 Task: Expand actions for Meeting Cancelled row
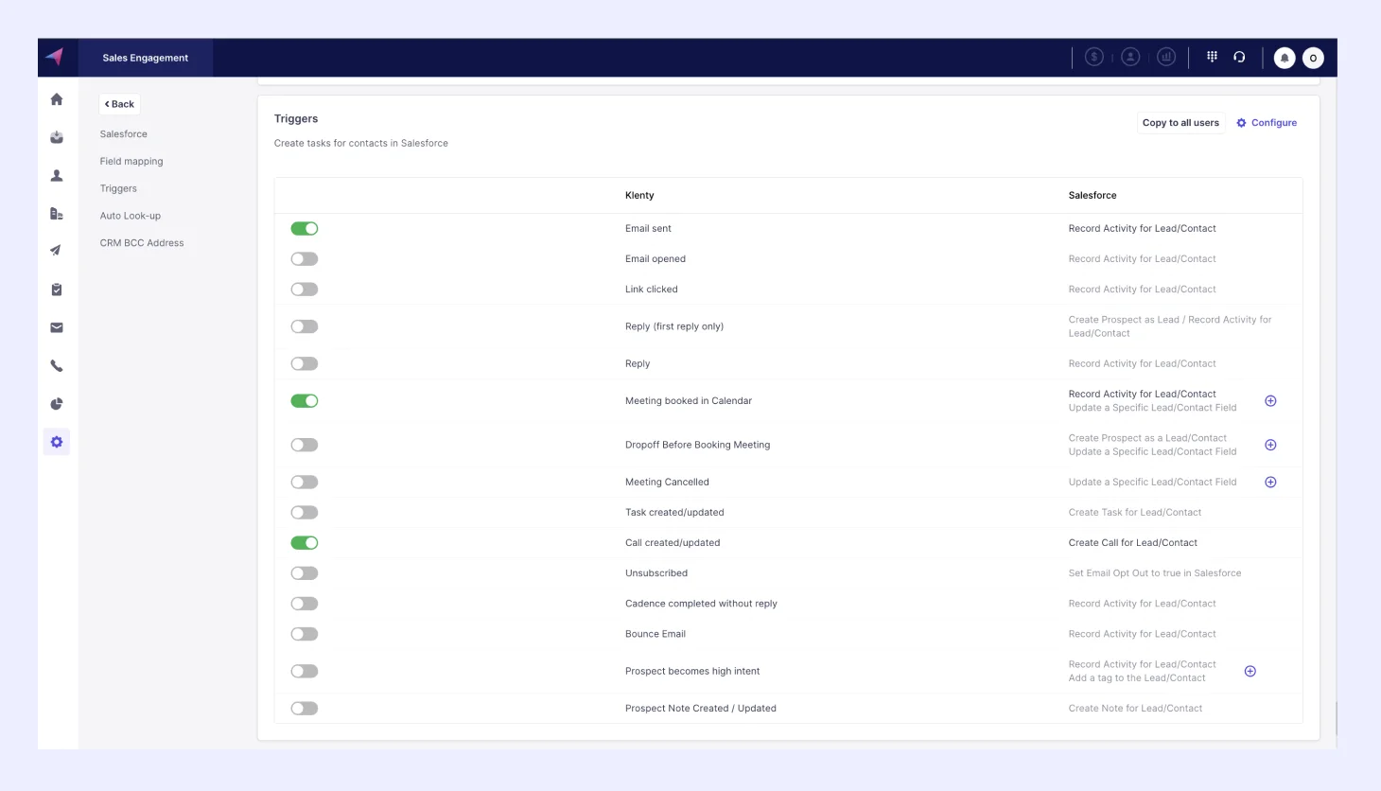click(x=1270, y=482)
